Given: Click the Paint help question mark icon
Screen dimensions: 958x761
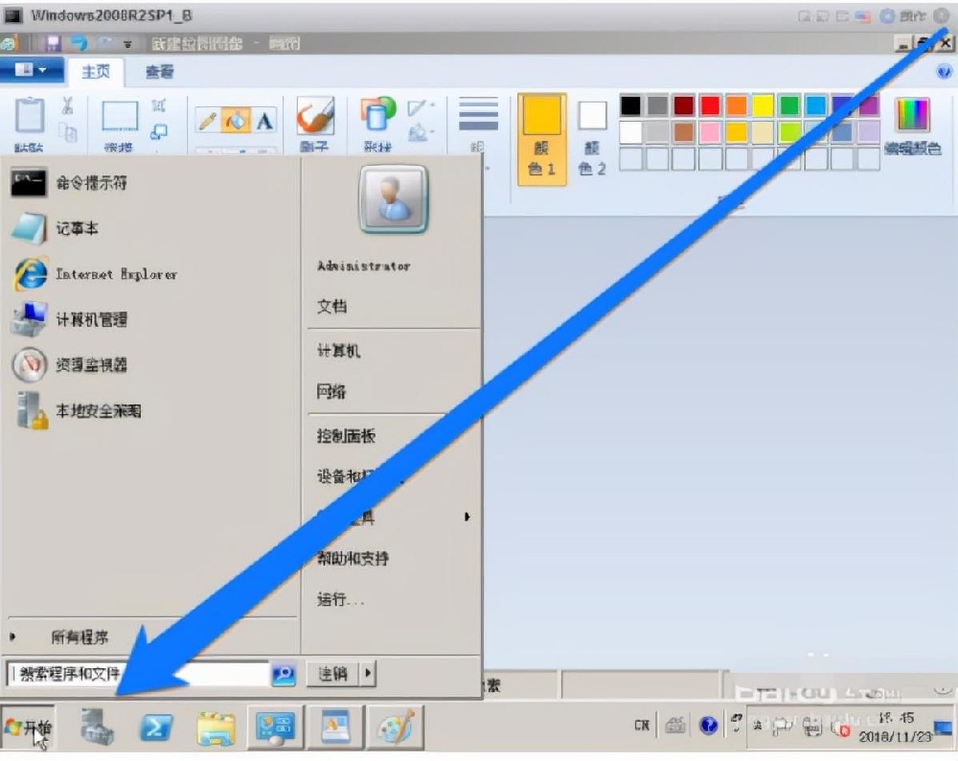Looking at the screenshot, I should pos(944,72).
